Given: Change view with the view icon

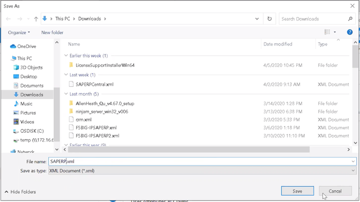Looking at the screenshot, I should pyautogui.click(x=327, y=32).
